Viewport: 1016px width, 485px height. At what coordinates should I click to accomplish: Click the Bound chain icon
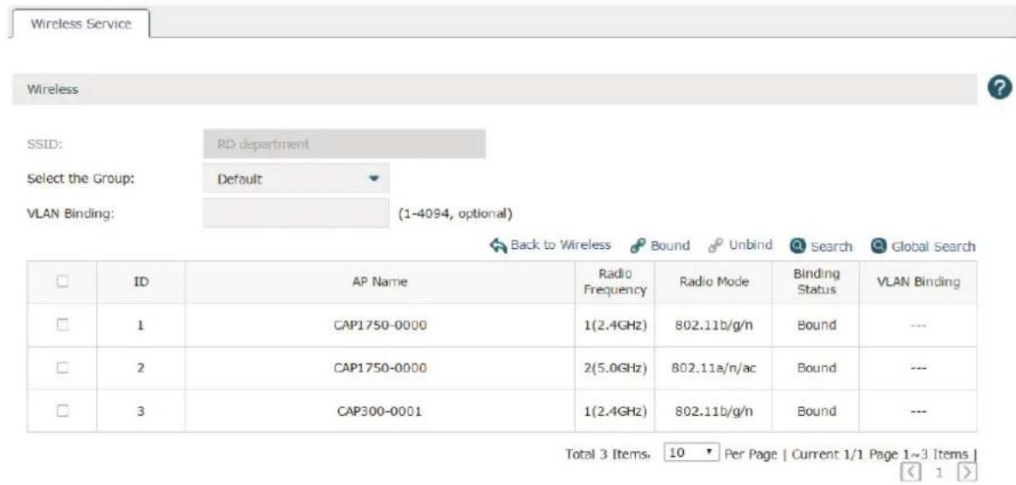[637, 246]
